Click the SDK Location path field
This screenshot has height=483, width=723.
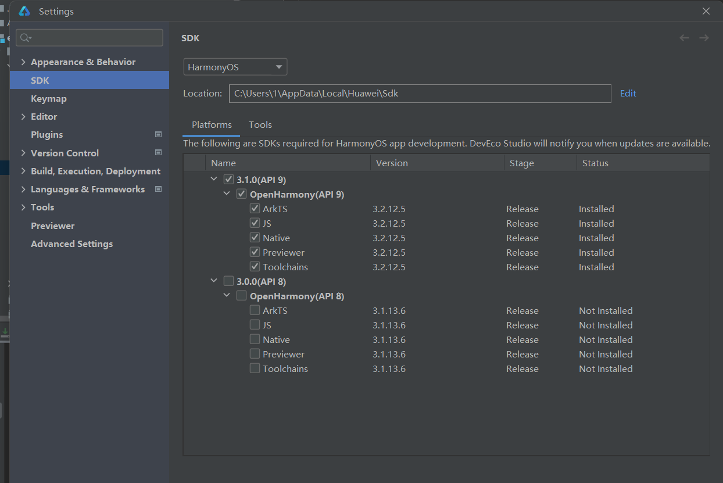click(x=420, y=93)
